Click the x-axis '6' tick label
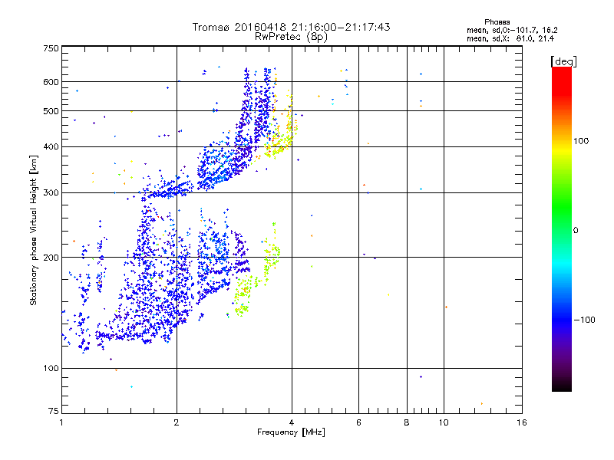614x460 pixels. click(358, 422)
